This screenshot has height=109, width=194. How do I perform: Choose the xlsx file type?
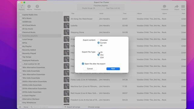click(99, 55)
